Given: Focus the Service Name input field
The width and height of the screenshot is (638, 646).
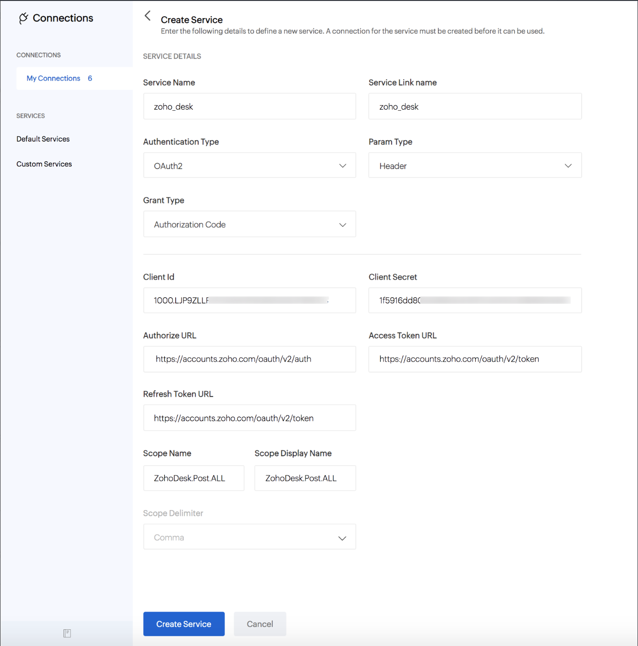Looking at the screenshot, I should [249, 106].
